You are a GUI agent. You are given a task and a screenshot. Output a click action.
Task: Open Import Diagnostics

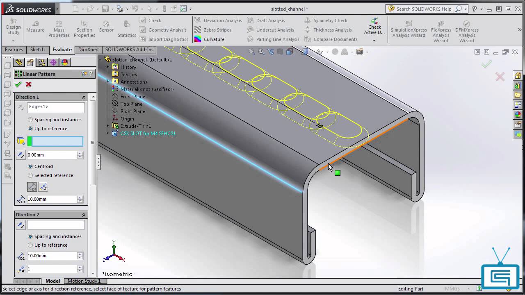click(164, 39)
